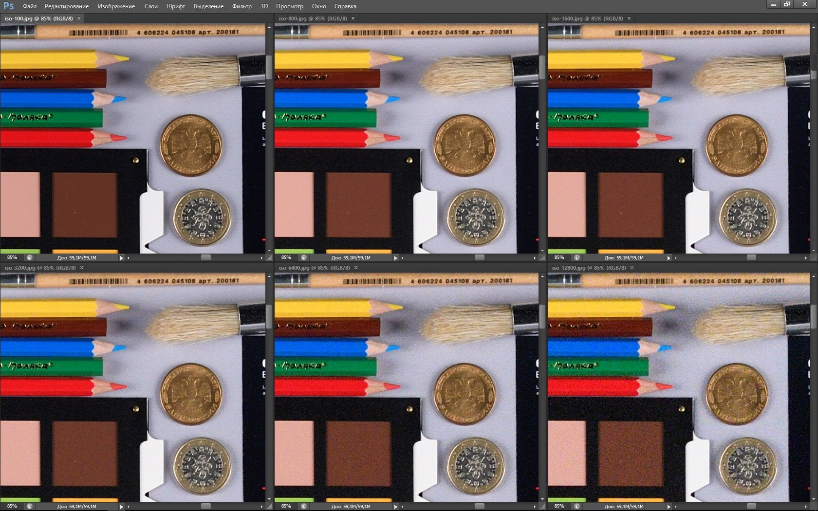Open the Окно menu
The image size is (818, 511).
coord(319,6)
